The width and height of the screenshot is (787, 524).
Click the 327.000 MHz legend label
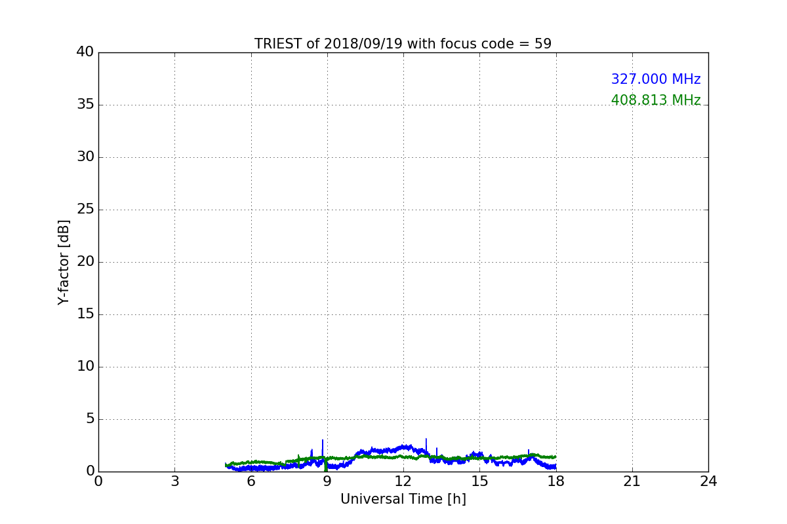pos(656,79)
